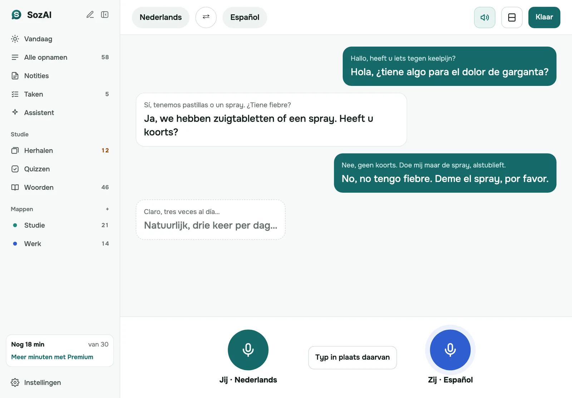572x398 pixels.
Task: Select the Spanish throat pain message bubble
Action: [449, 66]
